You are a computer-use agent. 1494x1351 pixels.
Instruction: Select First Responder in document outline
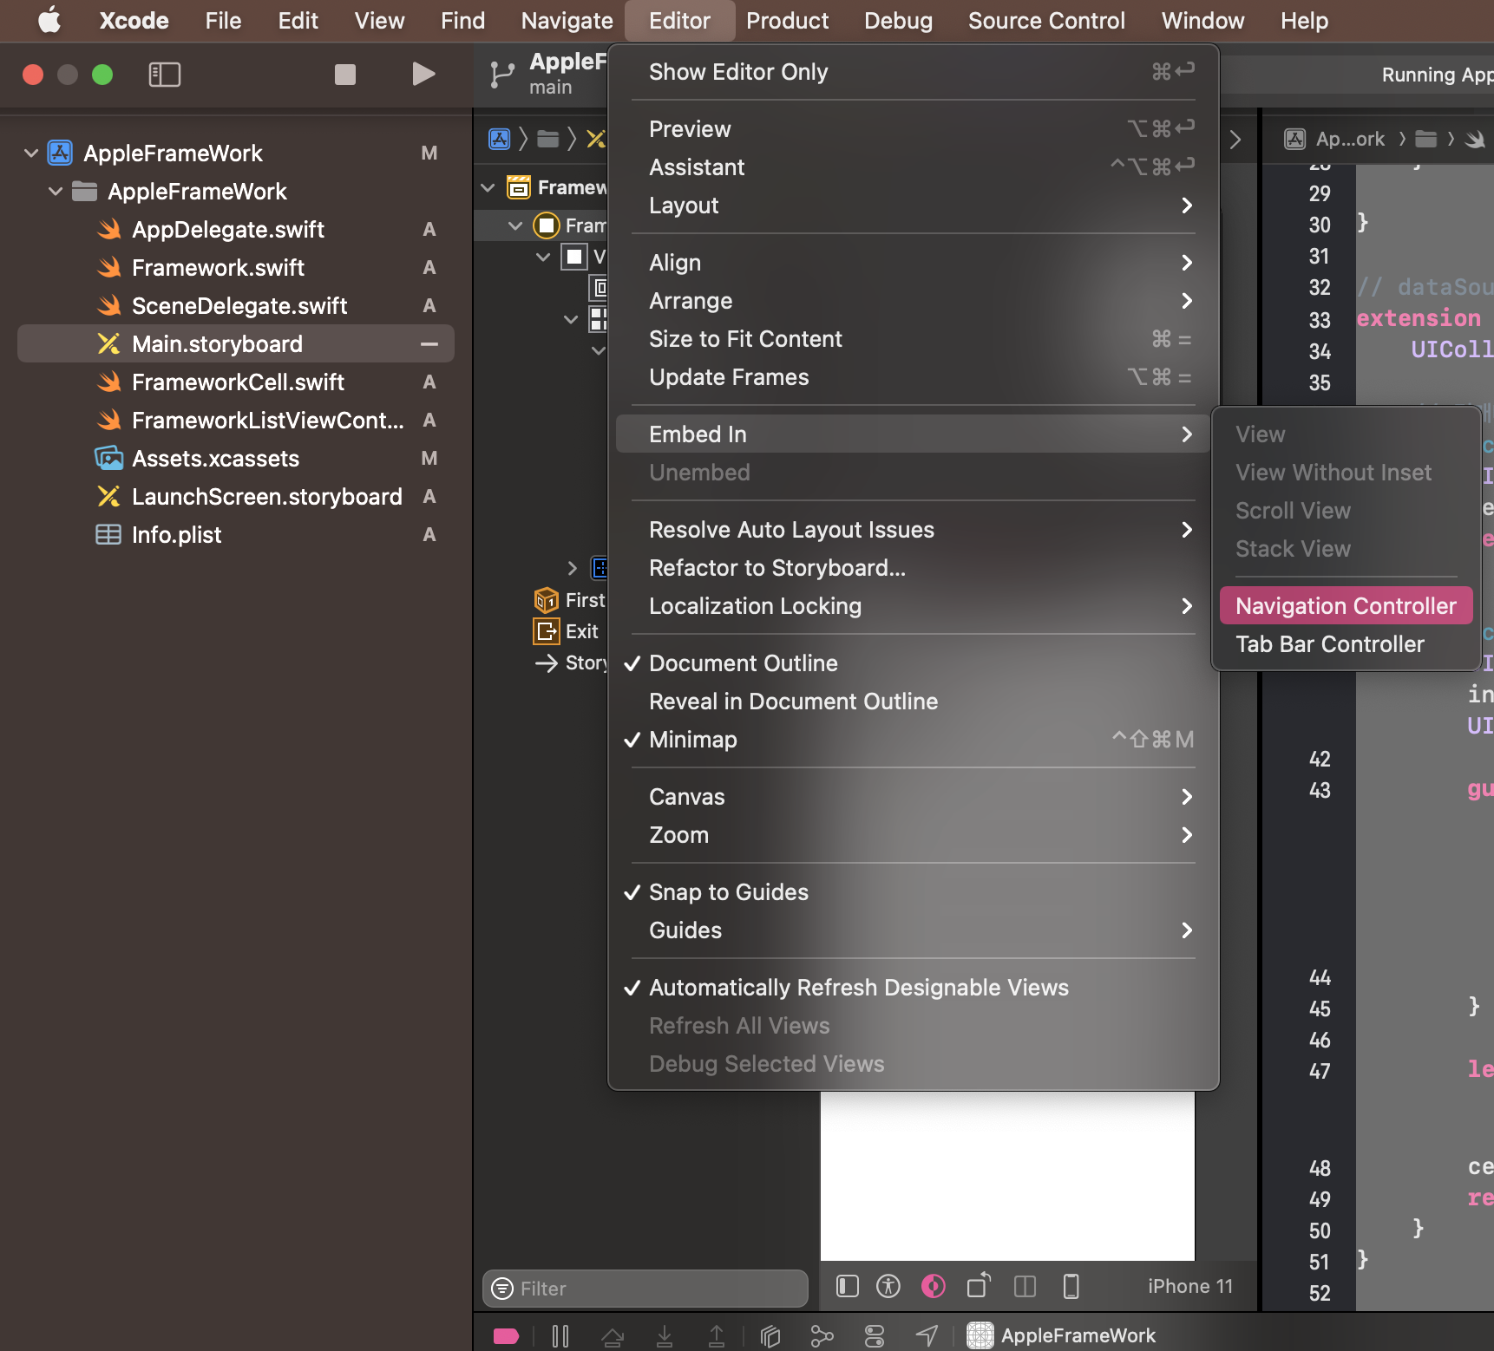click(x=570, y=600)
